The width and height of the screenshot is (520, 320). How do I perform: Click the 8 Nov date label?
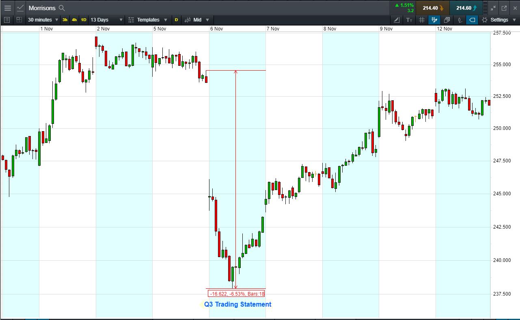[x=330, y=29]
